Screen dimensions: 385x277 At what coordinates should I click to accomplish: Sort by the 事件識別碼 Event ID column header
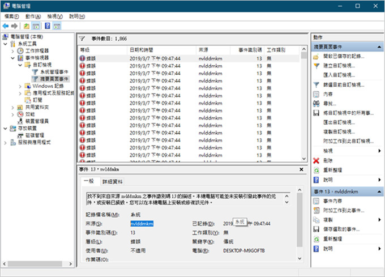(x=247, y=50)
